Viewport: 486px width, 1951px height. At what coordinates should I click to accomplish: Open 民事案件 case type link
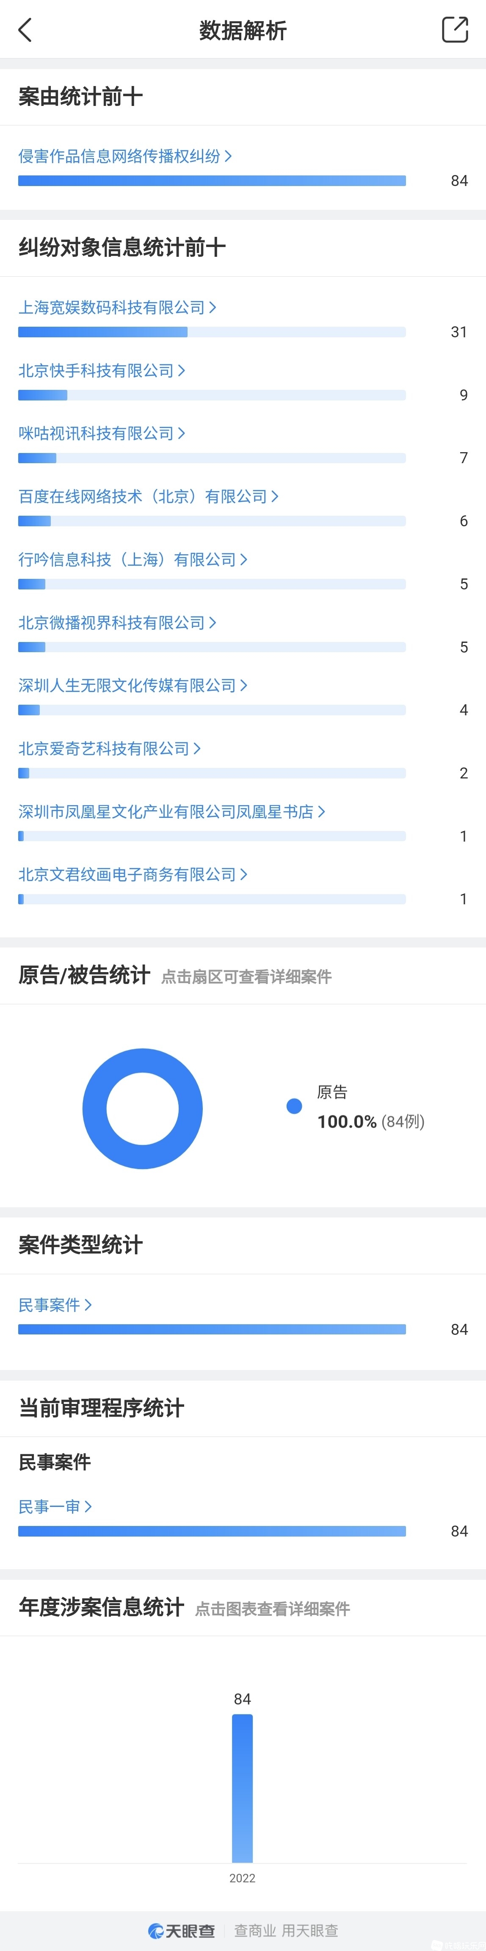(x=50, y=1305)
